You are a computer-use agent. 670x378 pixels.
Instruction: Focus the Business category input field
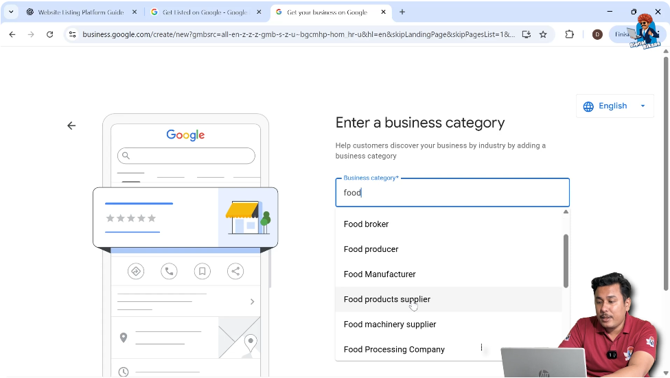[x=452, y=193]
